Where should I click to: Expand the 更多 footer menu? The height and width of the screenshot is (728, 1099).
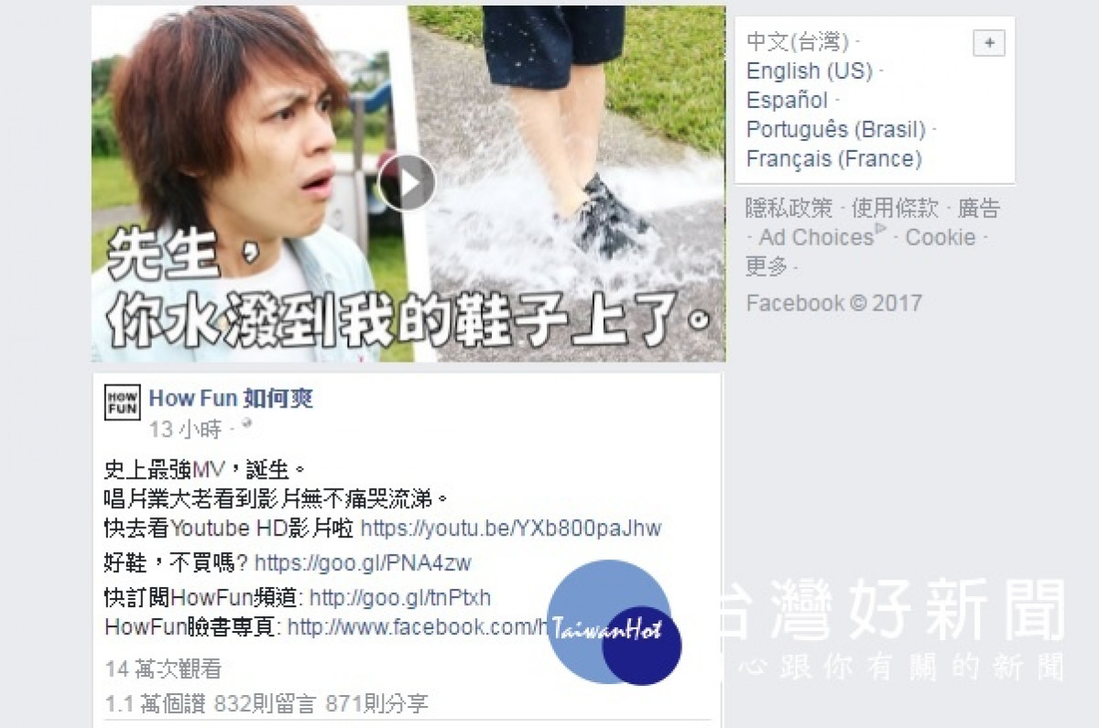click(767, 266)
